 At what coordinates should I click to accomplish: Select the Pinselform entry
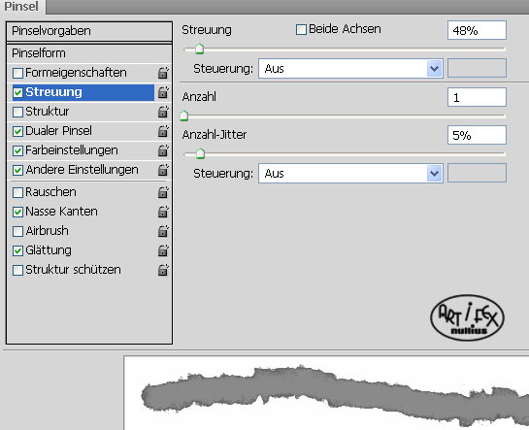coord(89,53)
